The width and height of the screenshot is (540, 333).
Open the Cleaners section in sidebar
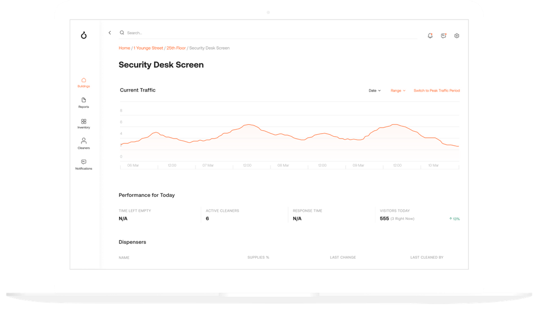pos(83,144)
